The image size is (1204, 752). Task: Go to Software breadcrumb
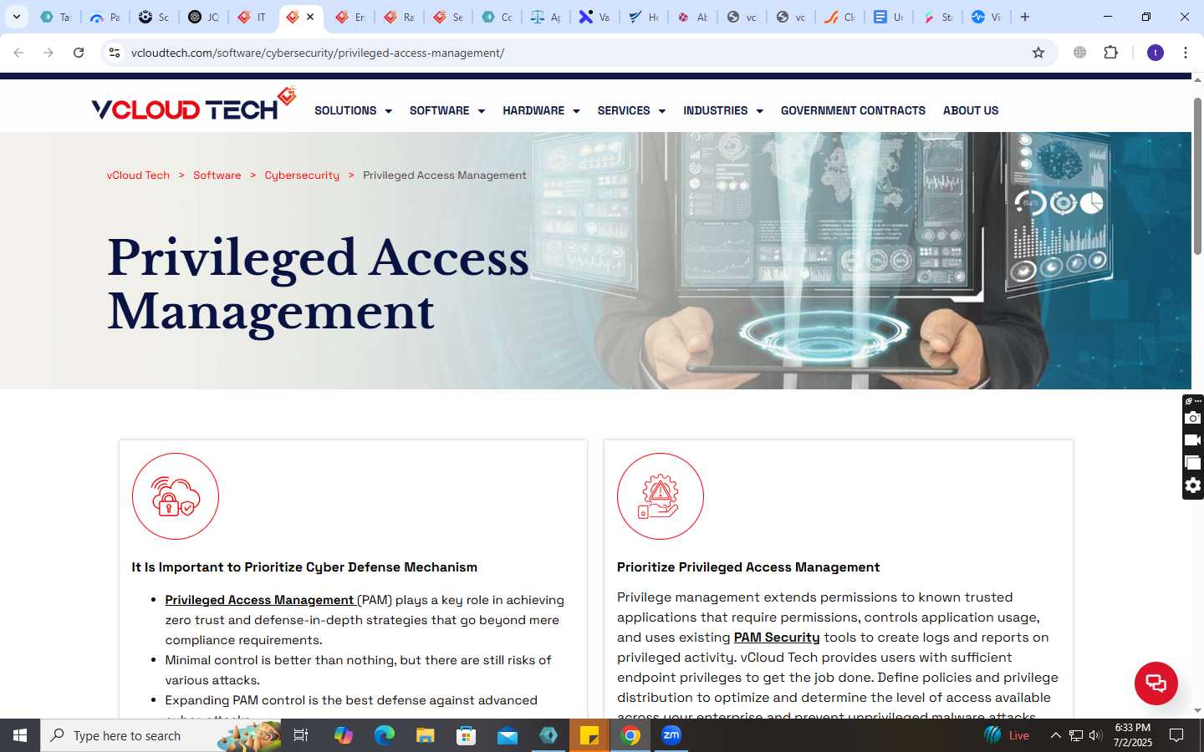[217, 175]
